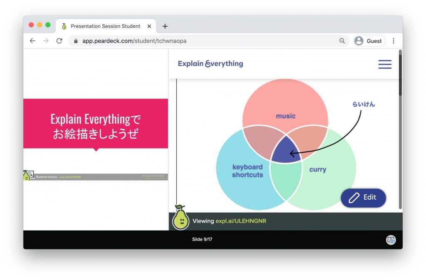Select the Presentation Session Student tab
The image size is (426, 280).
click(105, 26)
